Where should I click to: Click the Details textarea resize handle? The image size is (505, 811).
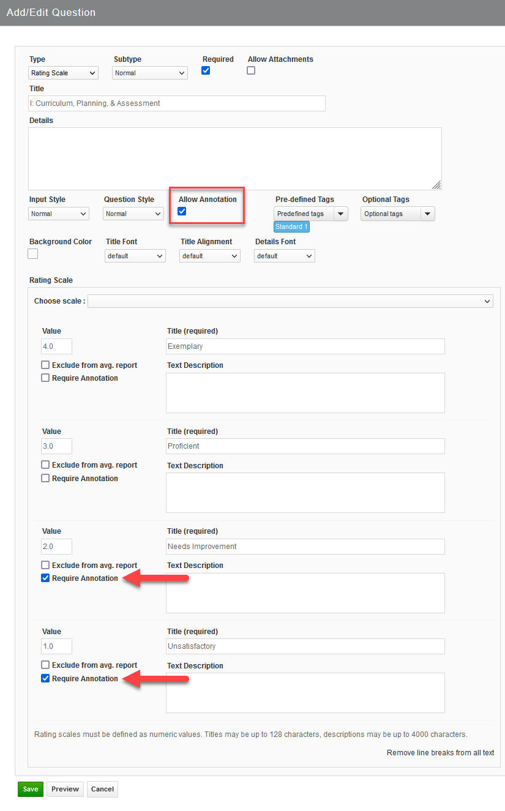(x=436, y=185)
